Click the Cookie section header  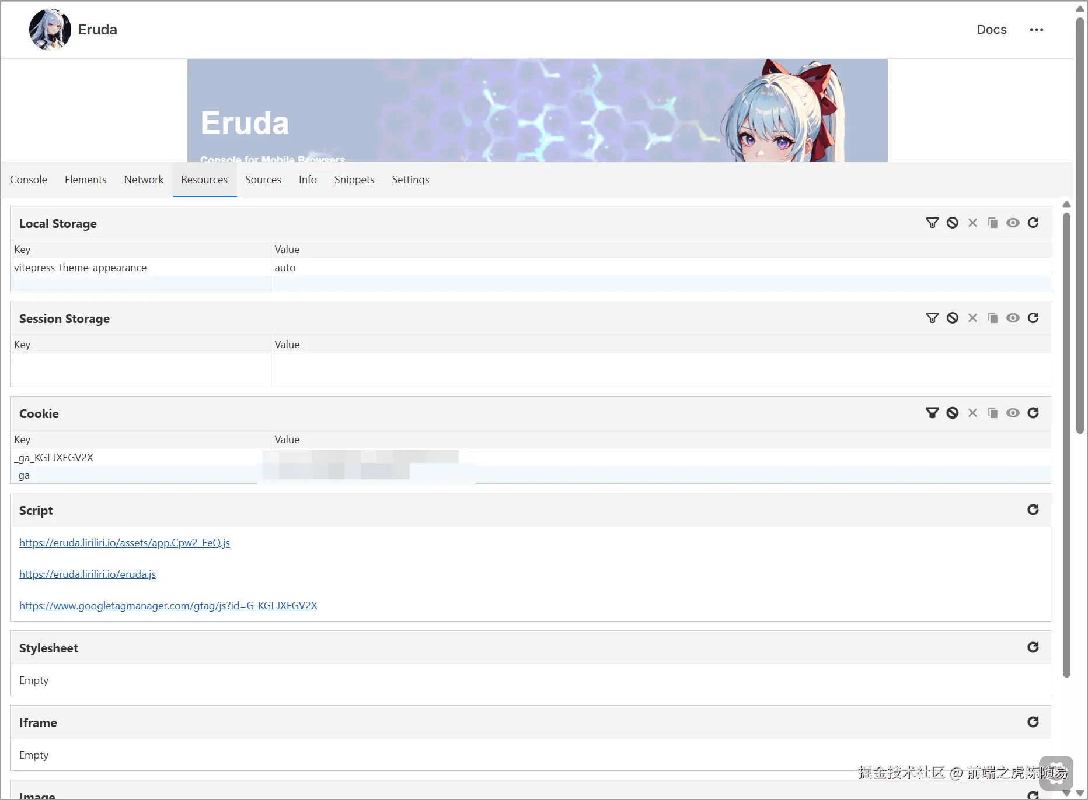[530, 413]
